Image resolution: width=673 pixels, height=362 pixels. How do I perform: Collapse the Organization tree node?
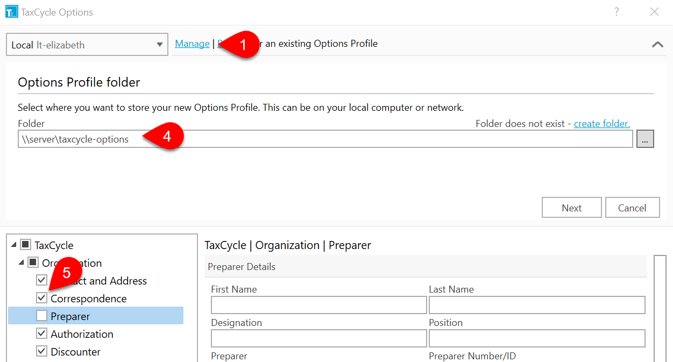(x=21, y=263)
